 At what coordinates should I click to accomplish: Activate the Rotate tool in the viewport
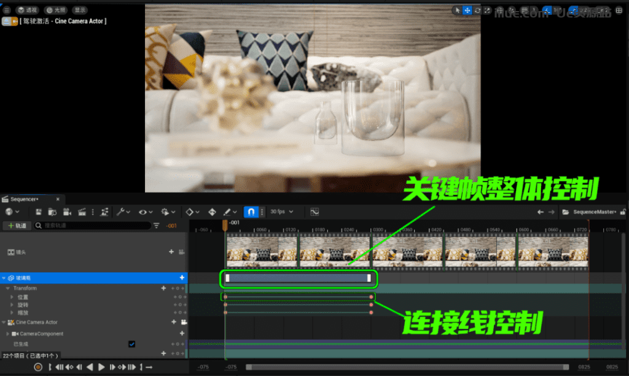[x=478, y=10]
